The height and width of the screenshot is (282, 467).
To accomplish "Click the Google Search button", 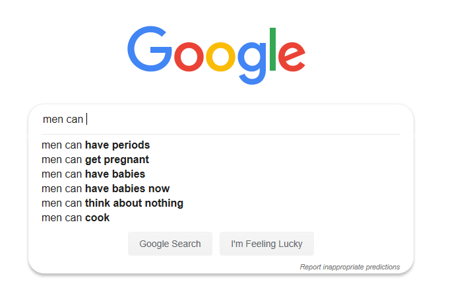I will pos(170,244).
